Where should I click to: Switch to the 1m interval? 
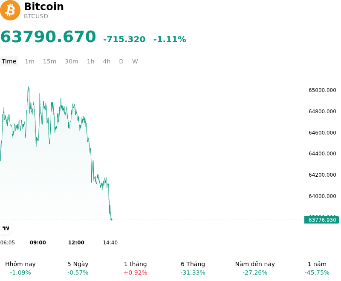[29, 61]
